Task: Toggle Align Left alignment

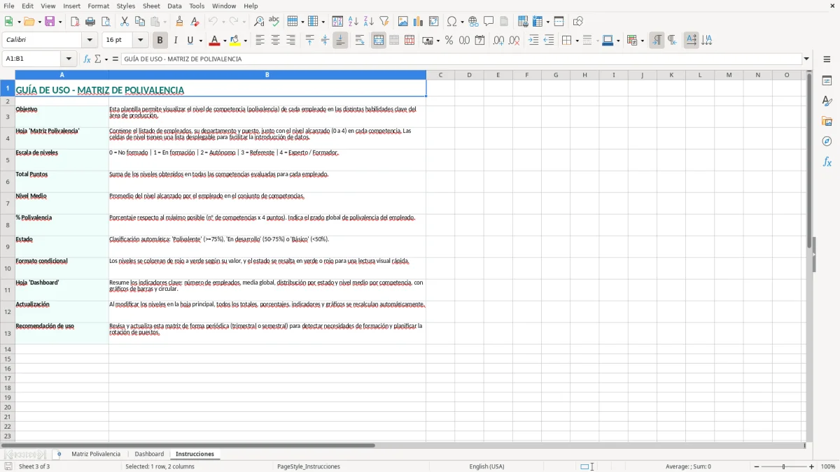Action: pos(260,41)
